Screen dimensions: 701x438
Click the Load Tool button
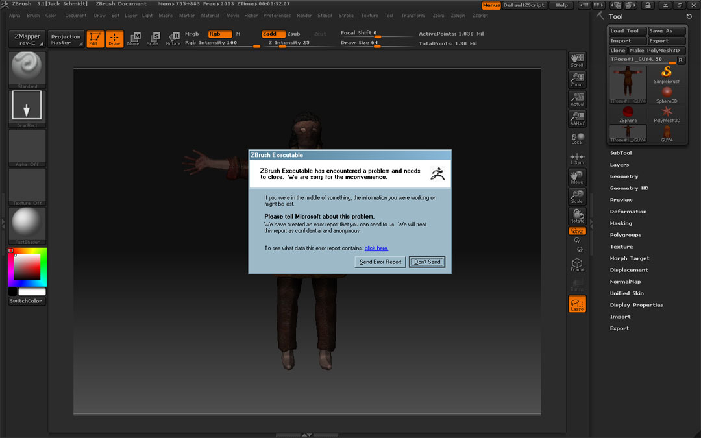pyautogui.click(x=628, y=31)
